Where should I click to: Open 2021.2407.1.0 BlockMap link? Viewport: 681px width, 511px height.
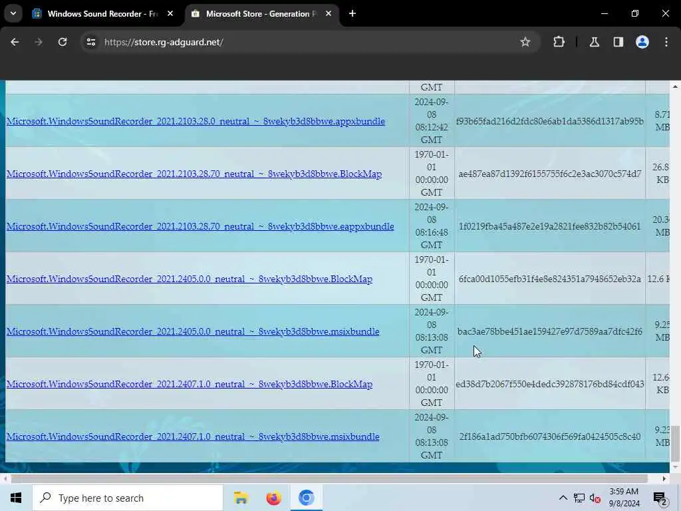pos(190,384)
